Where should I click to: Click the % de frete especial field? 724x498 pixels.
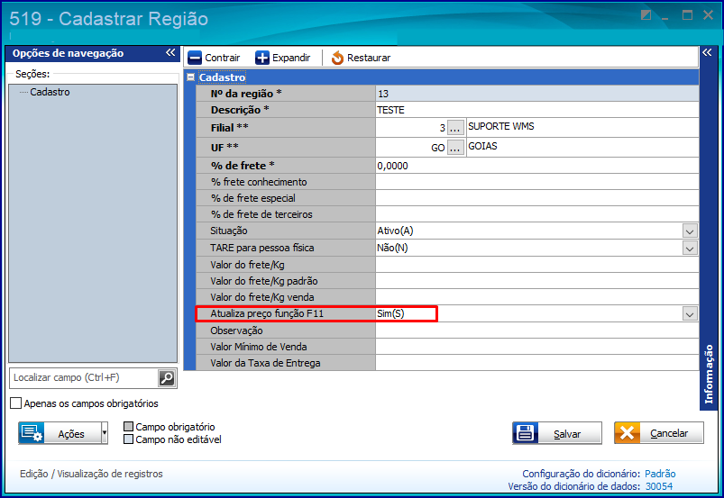(536, 198)
